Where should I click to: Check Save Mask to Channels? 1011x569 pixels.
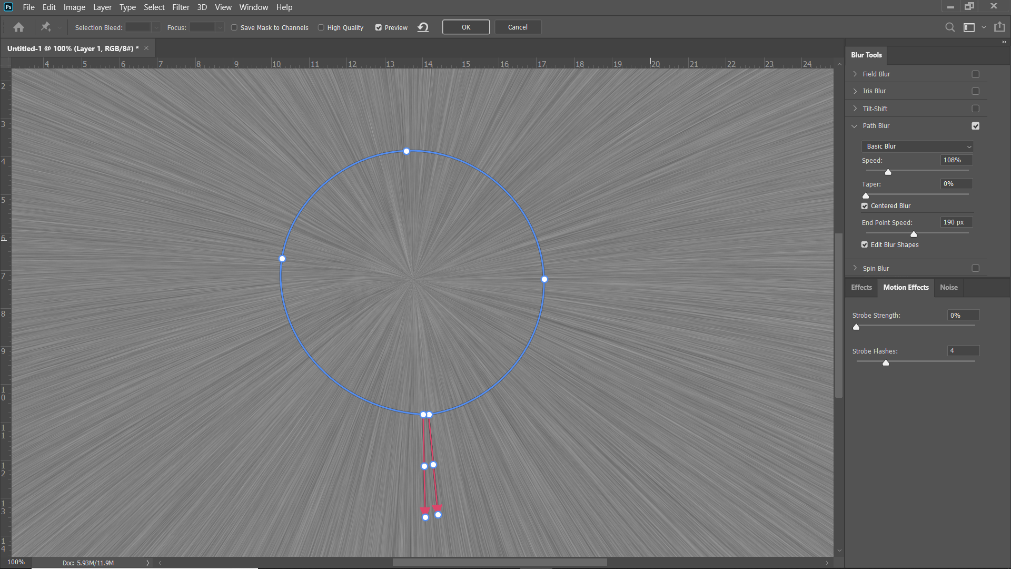234,27
